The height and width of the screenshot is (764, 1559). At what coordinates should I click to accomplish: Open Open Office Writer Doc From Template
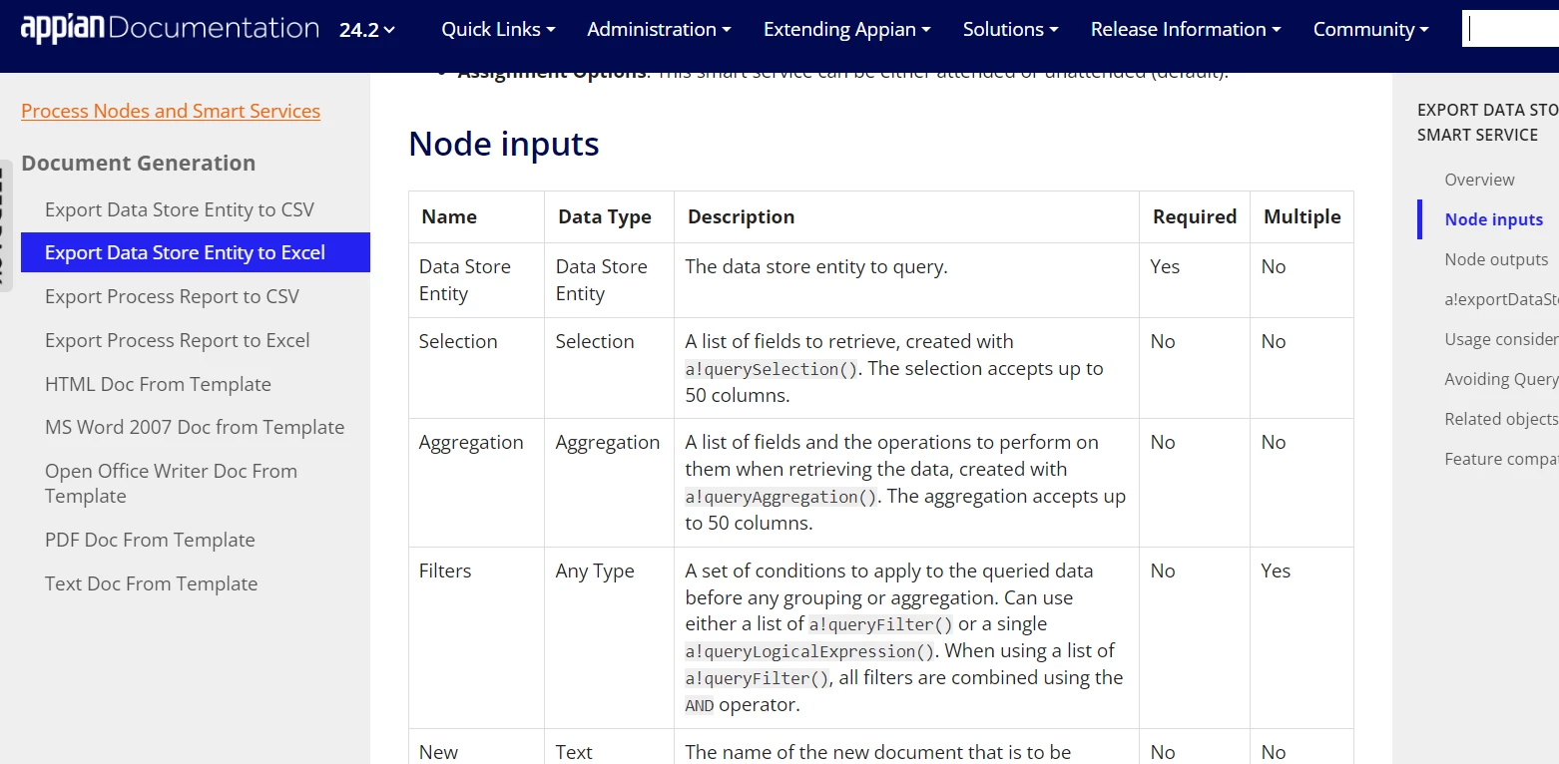[x=171, y=483]
